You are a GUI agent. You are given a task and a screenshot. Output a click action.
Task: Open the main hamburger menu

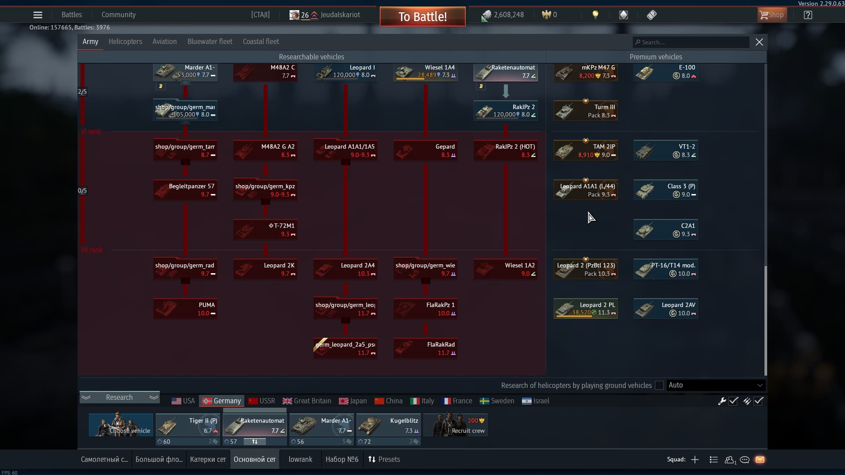point(38,15)
